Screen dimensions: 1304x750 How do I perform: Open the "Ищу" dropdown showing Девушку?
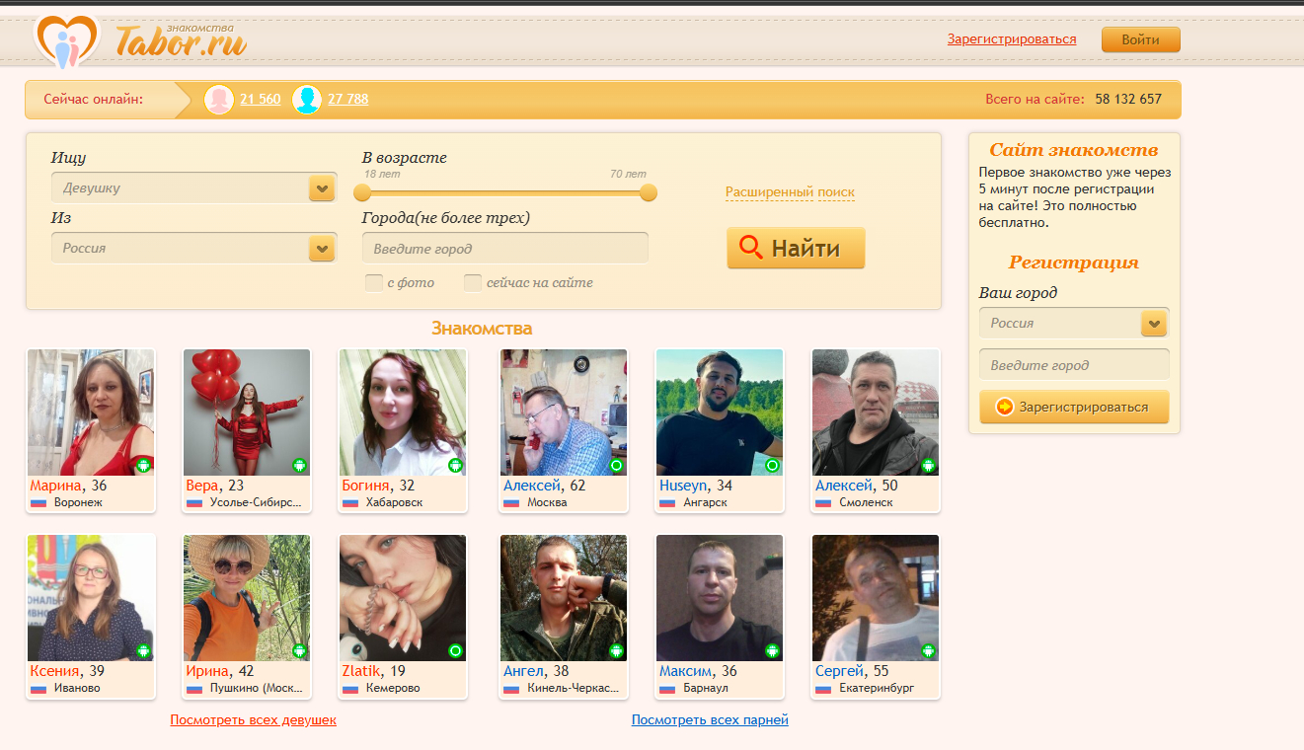193,187
